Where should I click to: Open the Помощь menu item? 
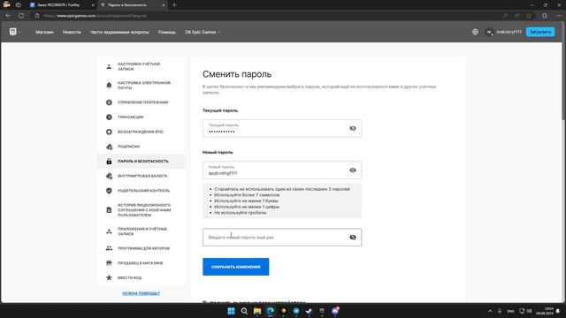[x=167, y=32]
